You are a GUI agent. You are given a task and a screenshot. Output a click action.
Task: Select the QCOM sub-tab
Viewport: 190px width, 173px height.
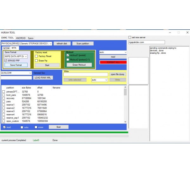tap(6, 48)
